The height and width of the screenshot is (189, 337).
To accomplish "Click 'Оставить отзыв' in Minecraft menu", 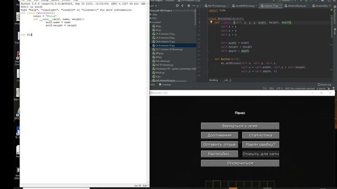I will [x=220, y=145].
